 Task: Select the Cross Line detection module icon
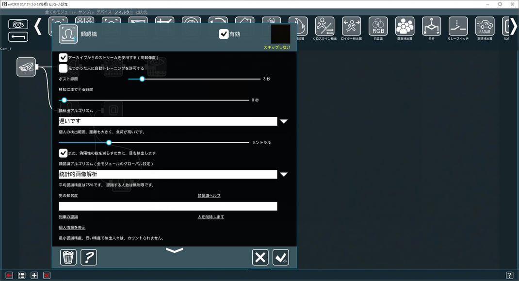(324, 26)
